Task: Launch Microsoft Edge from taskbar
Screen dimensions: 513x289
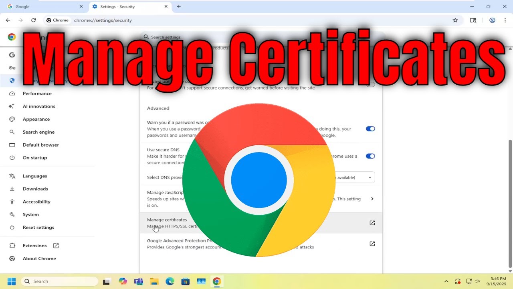Action: tap(170, 281)
